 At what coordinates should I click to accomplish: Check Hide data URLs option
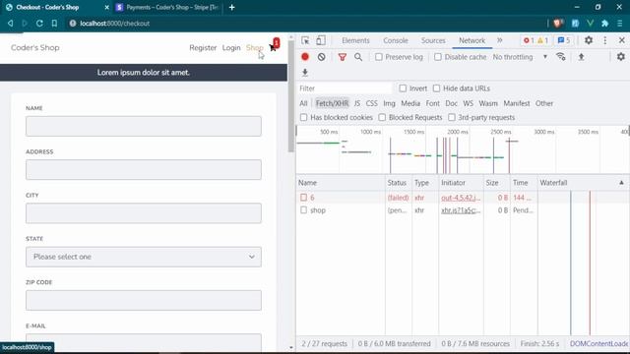436,88
